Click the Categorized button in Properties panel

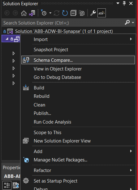pyautogui.click(x=7, y=185)
